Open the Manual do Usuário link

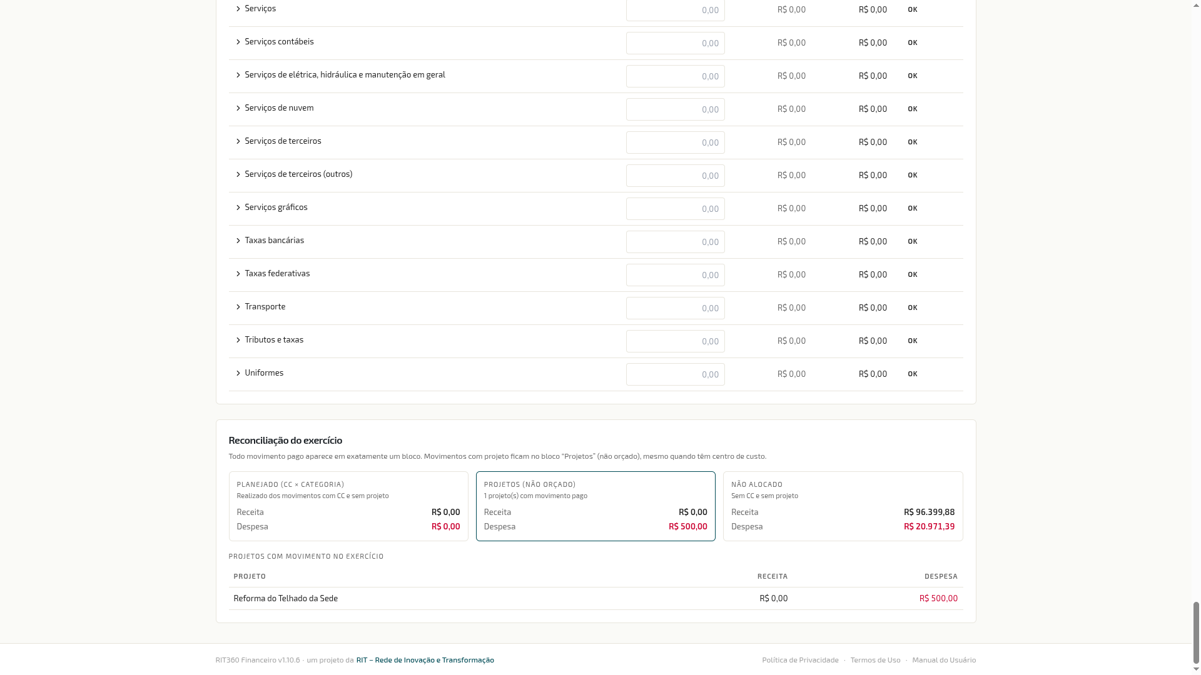point(944,660)
